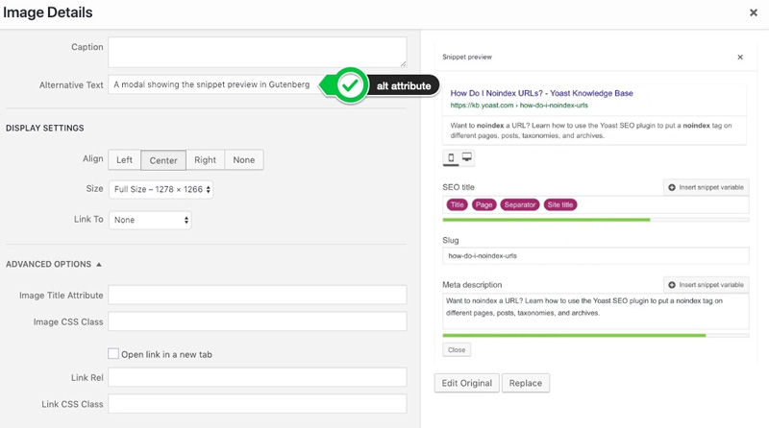Click the SEO title green progress bar

[546, 220]
